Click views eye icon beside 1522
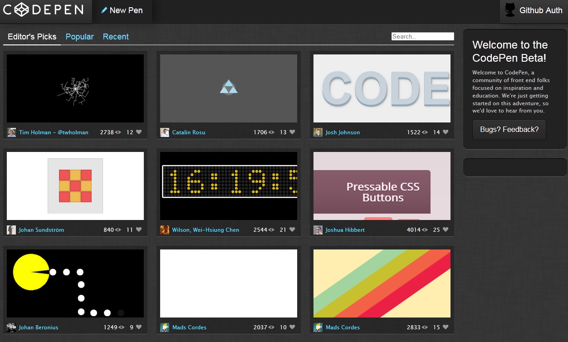568x342 pixels. [x=425, y=132]
